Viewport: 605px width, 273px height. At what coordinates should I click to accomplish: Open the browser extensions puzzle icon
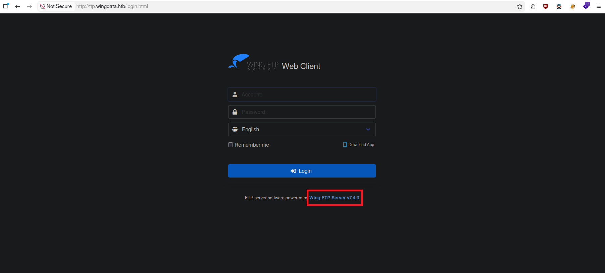pyautogui.click(x=533, y=6)
